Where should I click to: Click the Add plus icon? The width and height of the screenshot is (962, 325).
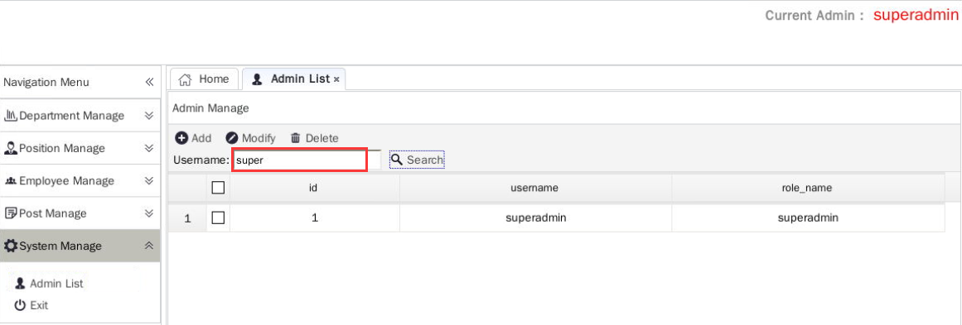(x=181, y=138)
